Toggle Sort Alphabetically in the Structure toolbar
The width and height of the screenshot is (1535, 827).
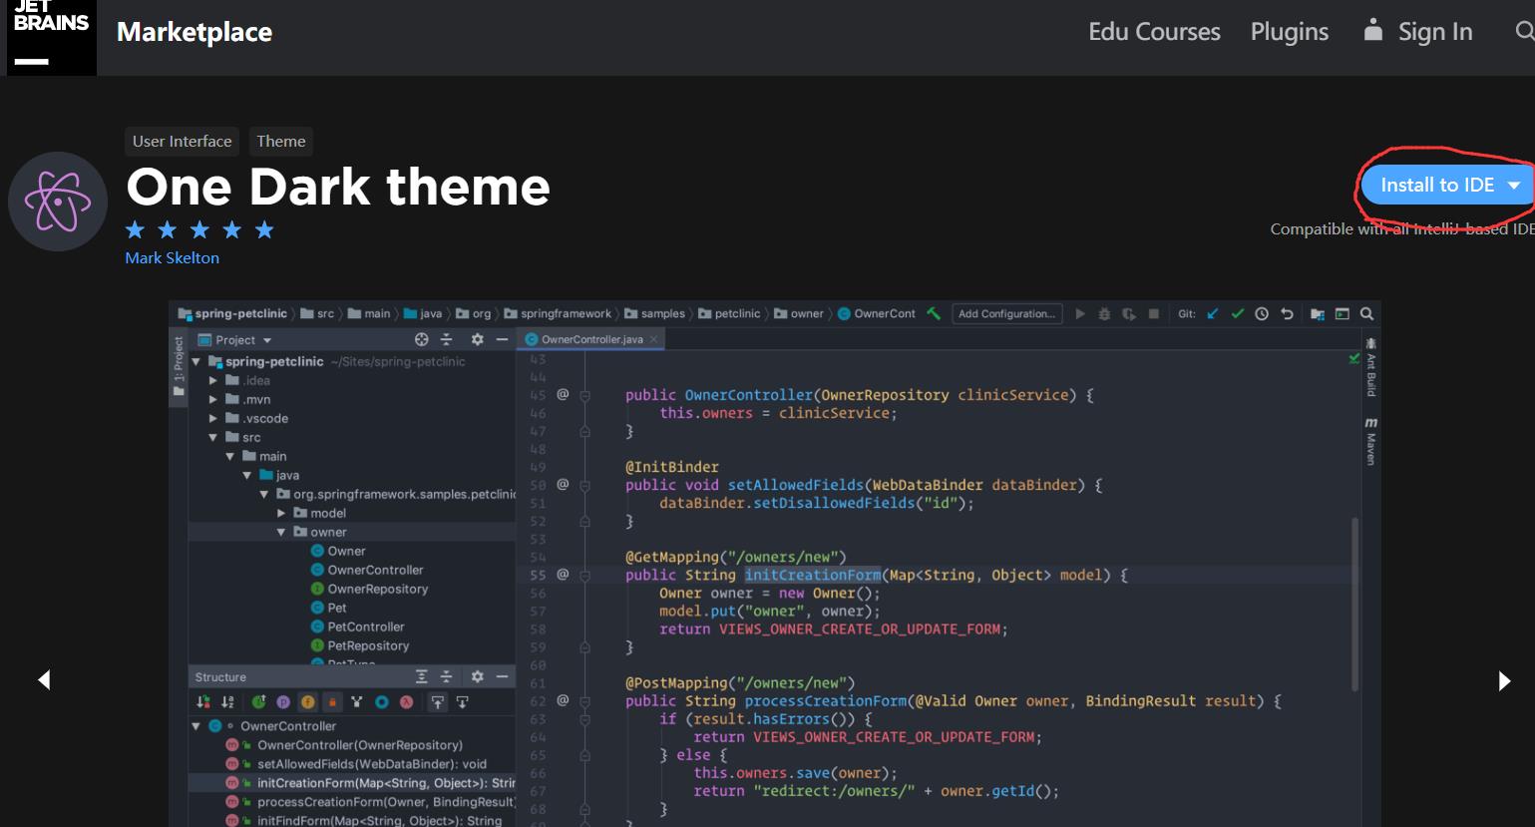(227, 702)
